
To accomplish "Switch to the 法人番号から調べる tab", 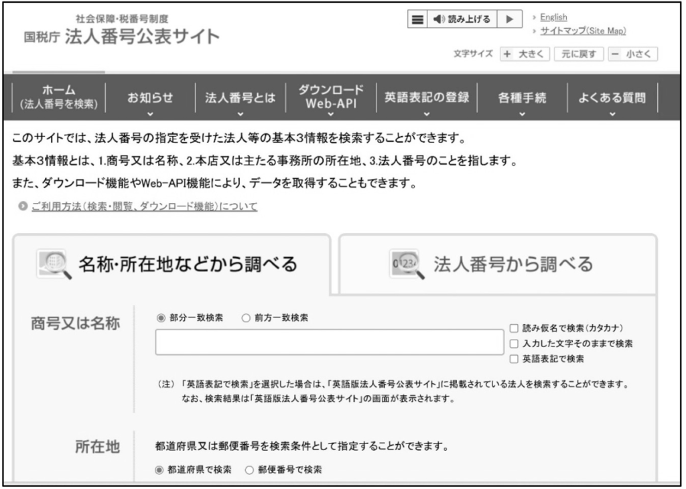I will pyautogui.click(x=498, y=265).
